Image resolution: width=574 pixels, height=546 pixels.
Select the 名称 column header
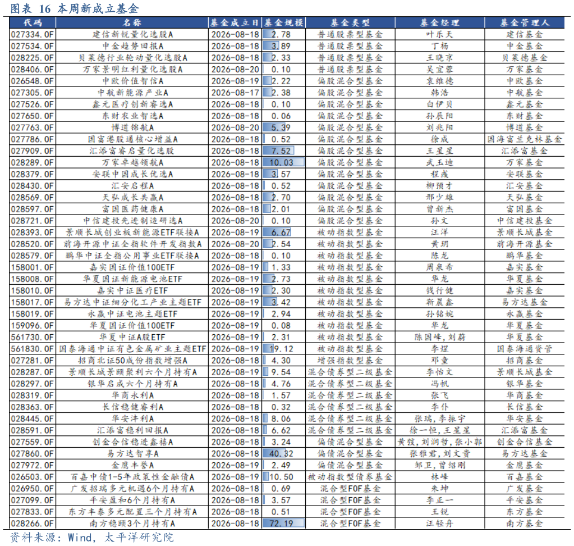coord(132,22)
